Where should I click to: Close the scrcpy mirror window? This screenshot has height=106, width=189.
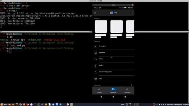coord(133,5)
